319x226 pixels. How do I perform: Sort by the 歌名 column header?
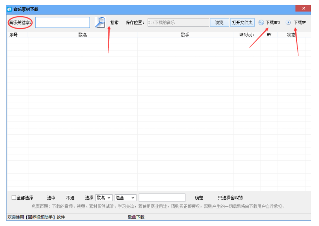click(x=82, y=35)
